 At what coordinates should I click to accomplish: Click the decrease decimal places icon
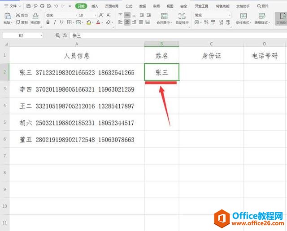pyautogui.click(x=228, y=22)
